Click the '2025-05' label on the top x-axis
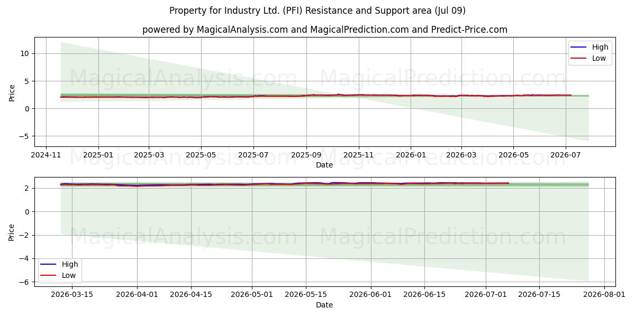 click(x=201, y=155)
